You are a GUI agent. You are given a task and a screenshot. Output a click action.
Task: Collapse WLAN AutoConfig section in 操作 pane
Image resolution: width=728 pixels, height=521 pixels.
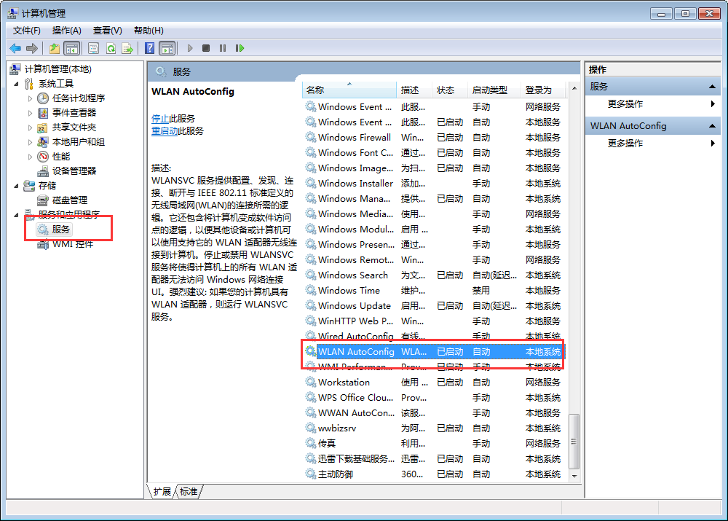[712, 126]
